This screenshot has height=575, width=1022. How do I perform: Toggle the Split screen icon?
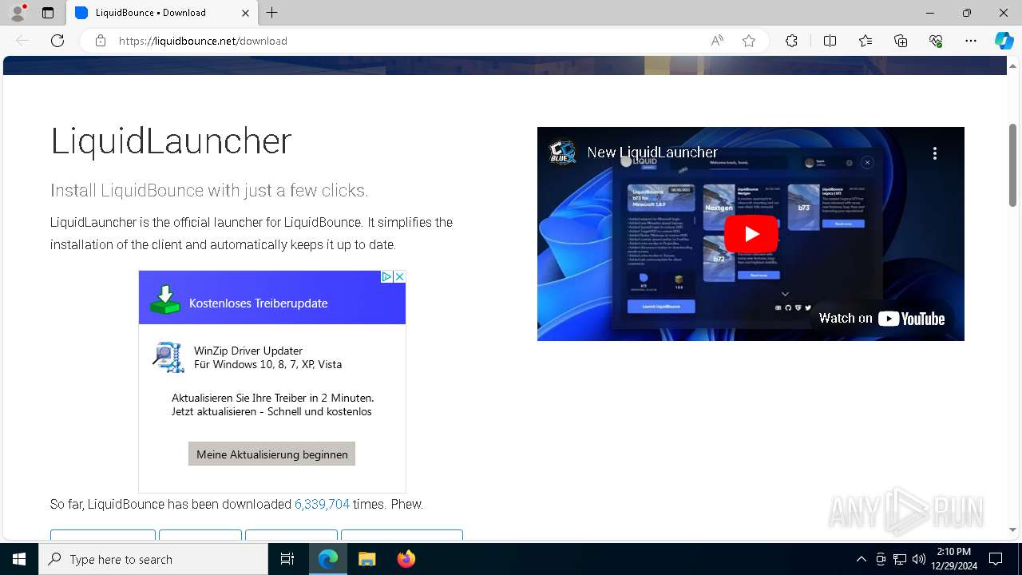tap(830, 41)
